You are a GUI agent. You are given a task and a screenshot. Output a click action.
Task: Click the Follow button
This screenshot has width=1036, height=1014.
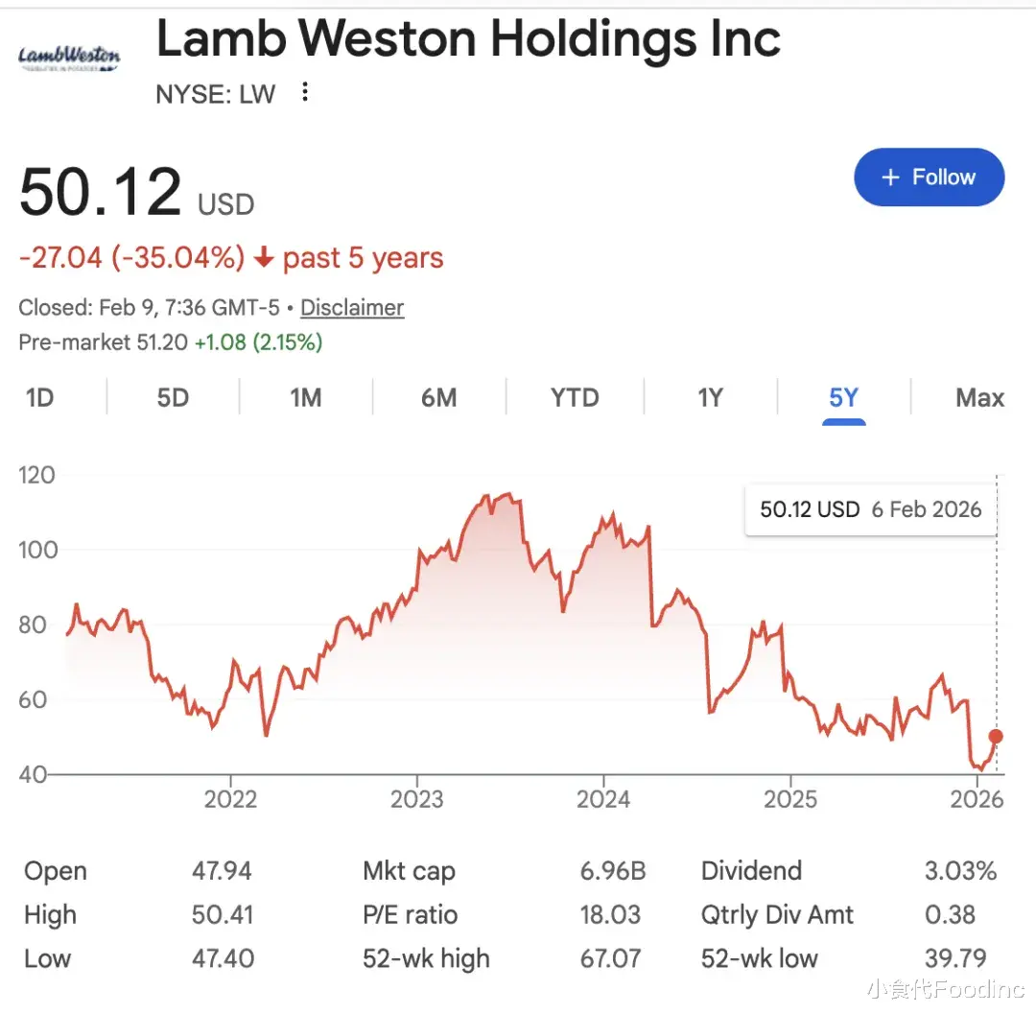coord(929,177)
